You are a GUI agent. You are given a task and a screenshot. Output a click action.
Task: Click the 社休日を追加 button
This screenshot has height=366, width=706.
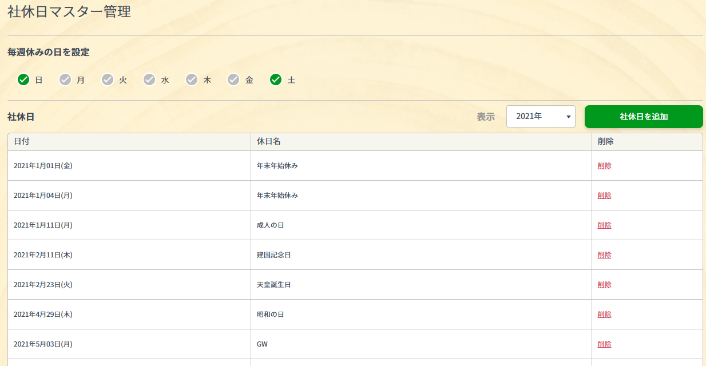[644, 117]
